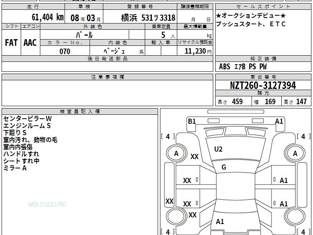
Task: Click the 内装色 header
Action: [x=117, y=43]
